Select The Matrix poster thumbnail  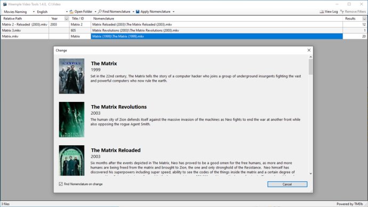click(x=71, y=76)
